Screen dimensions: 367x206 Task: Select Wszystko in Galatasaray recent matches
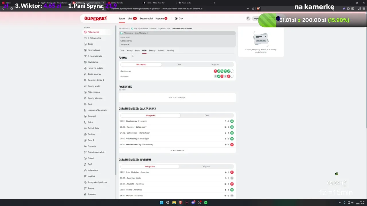pyautogui.click(x=150, y=116)
